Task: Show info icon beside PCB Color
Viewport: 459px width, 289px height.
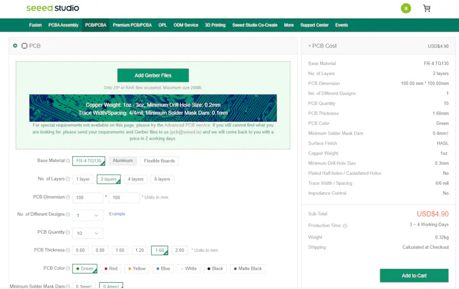Action: [68, 268]
